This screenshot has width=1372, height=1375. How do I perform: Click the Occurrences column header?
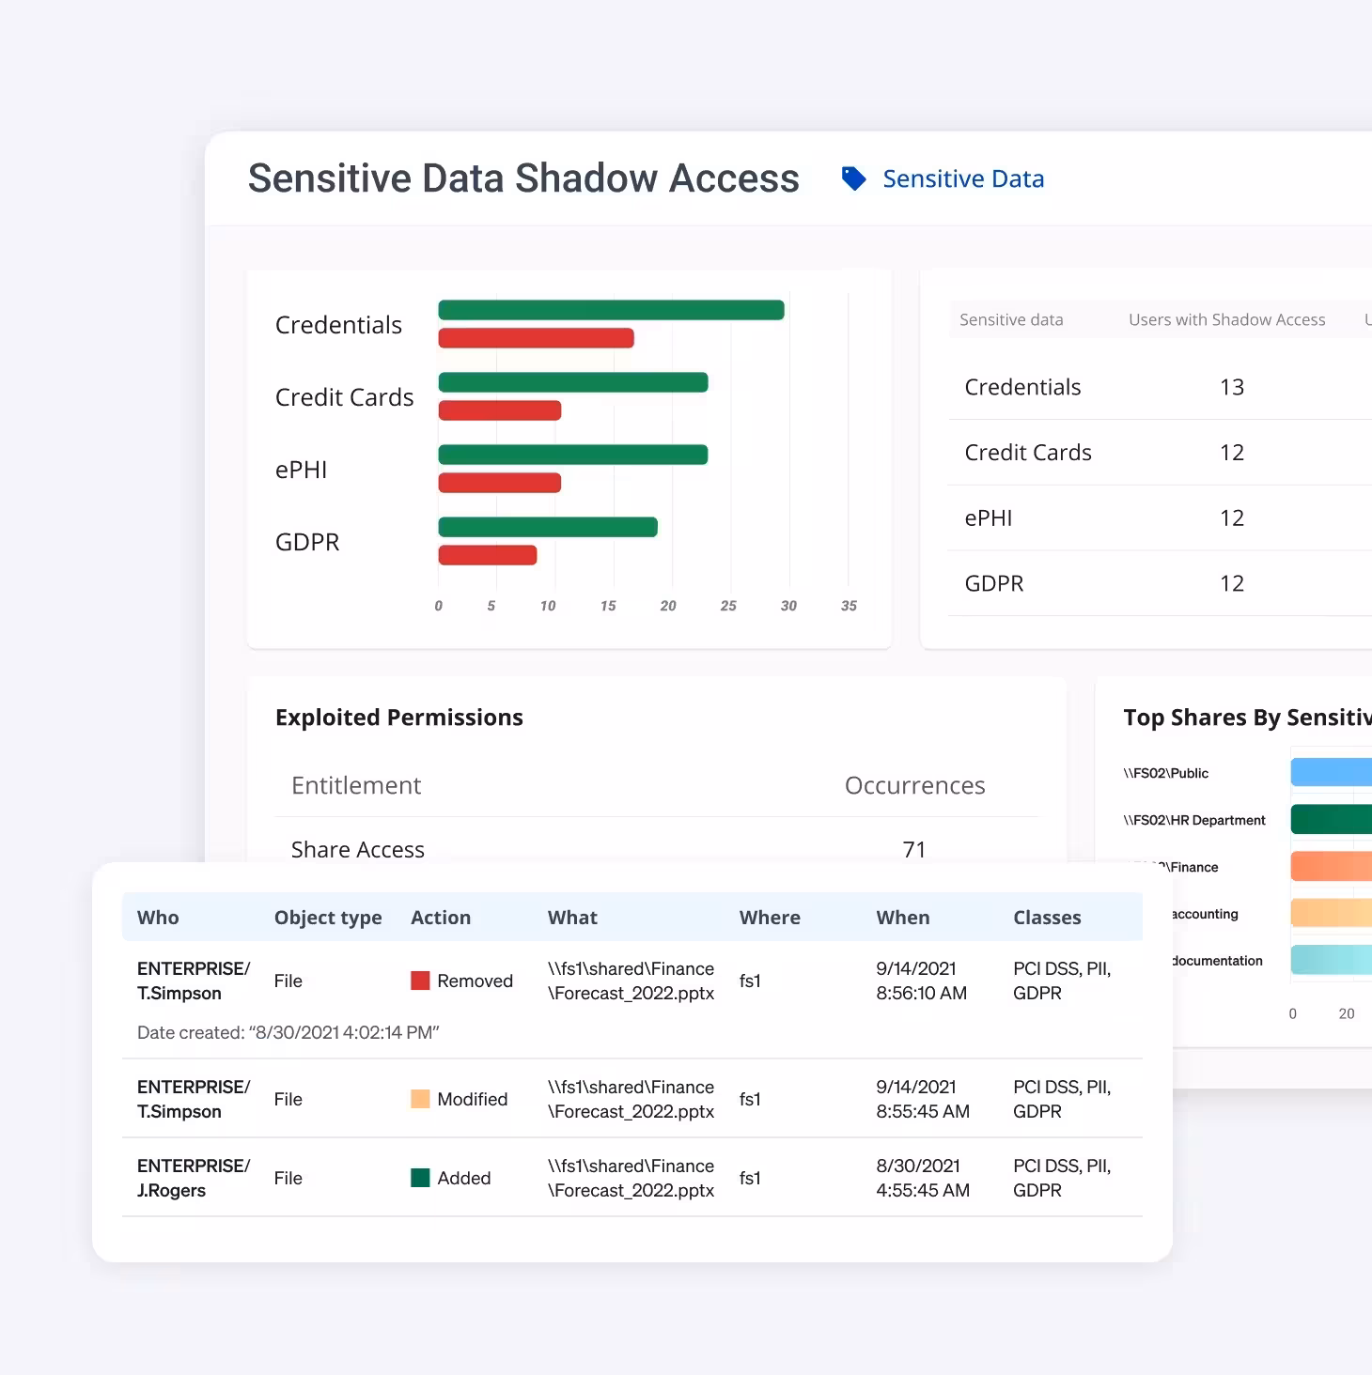click(914, 785)
